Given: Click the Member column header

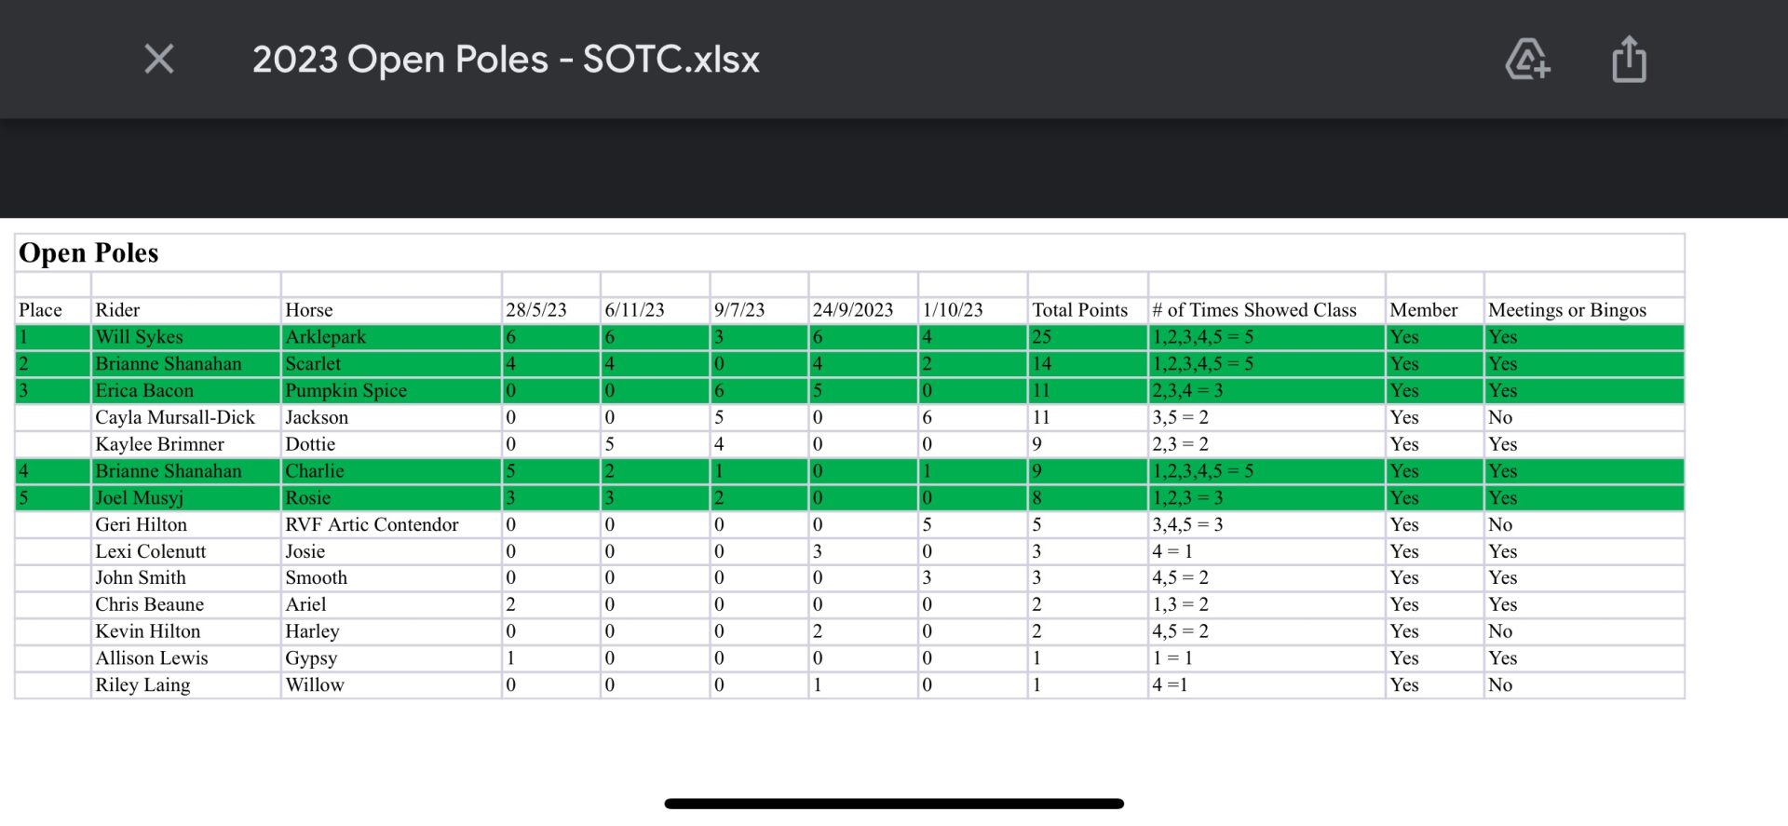Looking at the screenshot, I should coord(1434,310).
